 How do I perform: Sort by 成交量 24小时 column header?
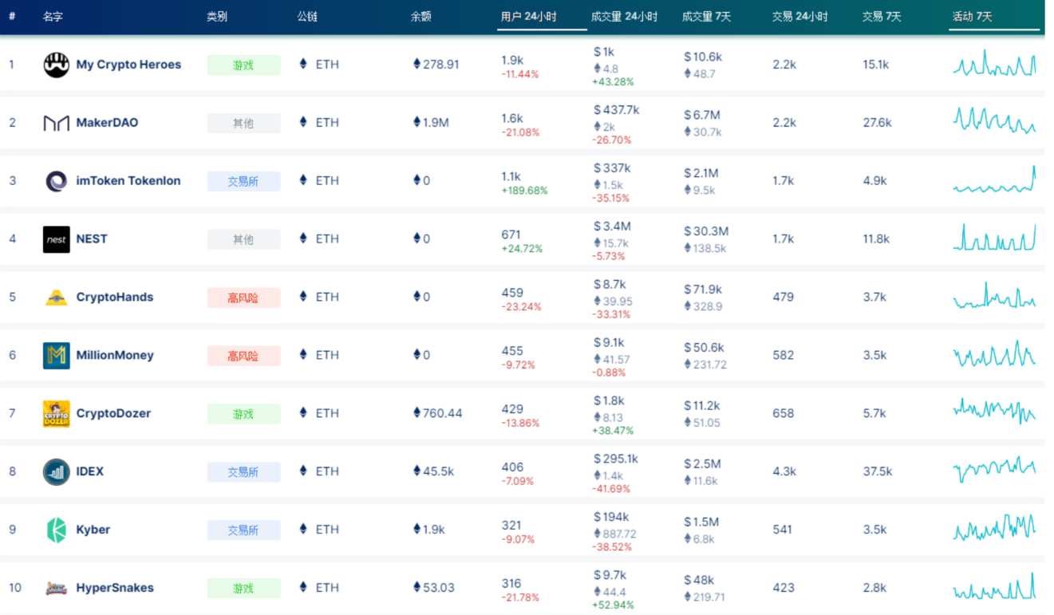pos(625,17)
